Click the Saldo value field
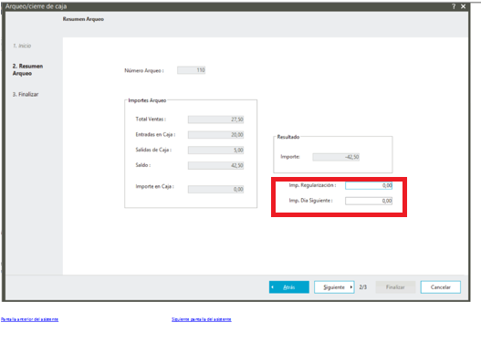 (215, 165)
